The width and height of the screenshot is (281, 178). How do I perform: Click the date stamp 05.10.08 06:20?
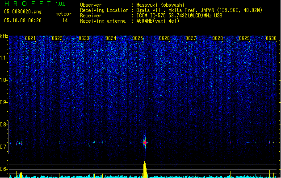point(23,20)
